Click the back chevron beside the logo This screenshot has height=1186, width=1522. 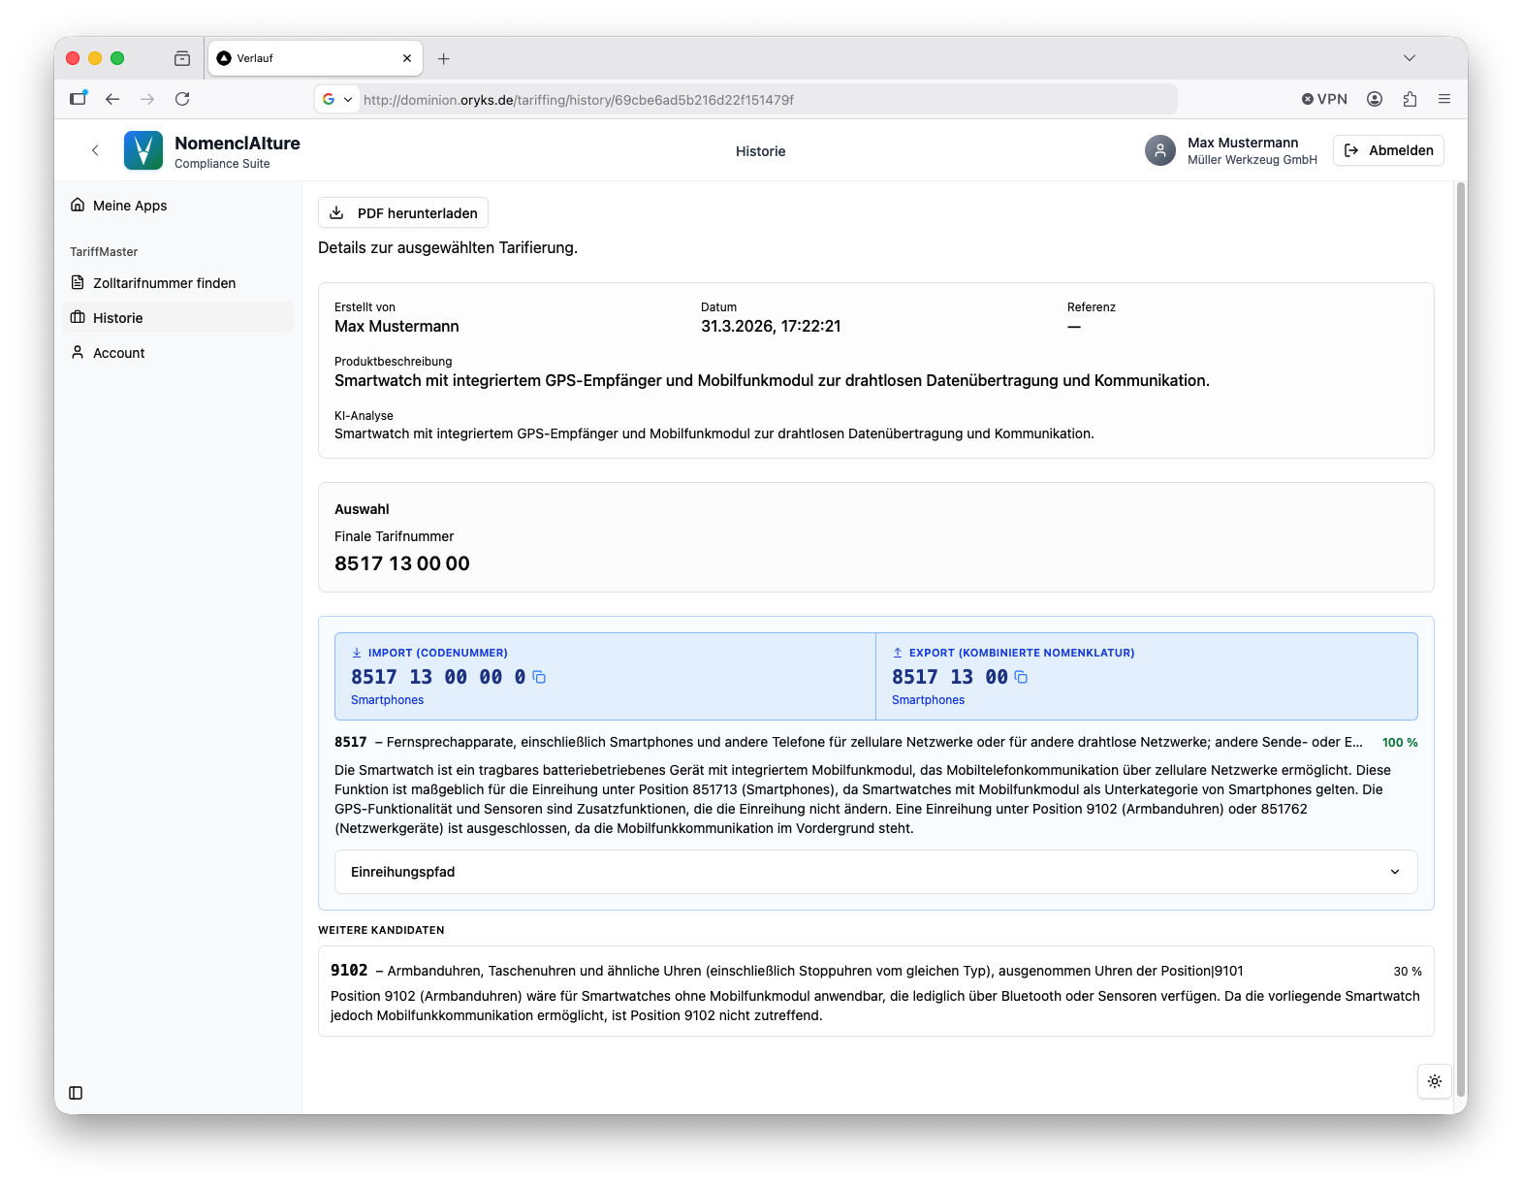[95, 150]
